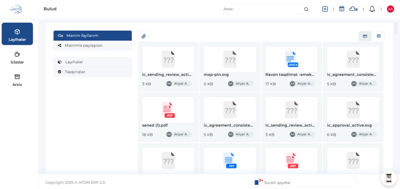Click the Axtar search input field

pyautogui.click(x=262, y=9)
